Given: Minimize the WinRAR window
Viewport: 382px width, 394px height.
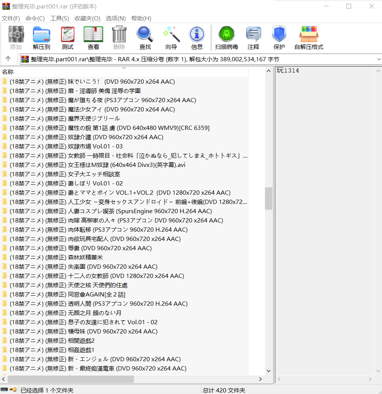Looking at the screenshot, I should [326, 6].
